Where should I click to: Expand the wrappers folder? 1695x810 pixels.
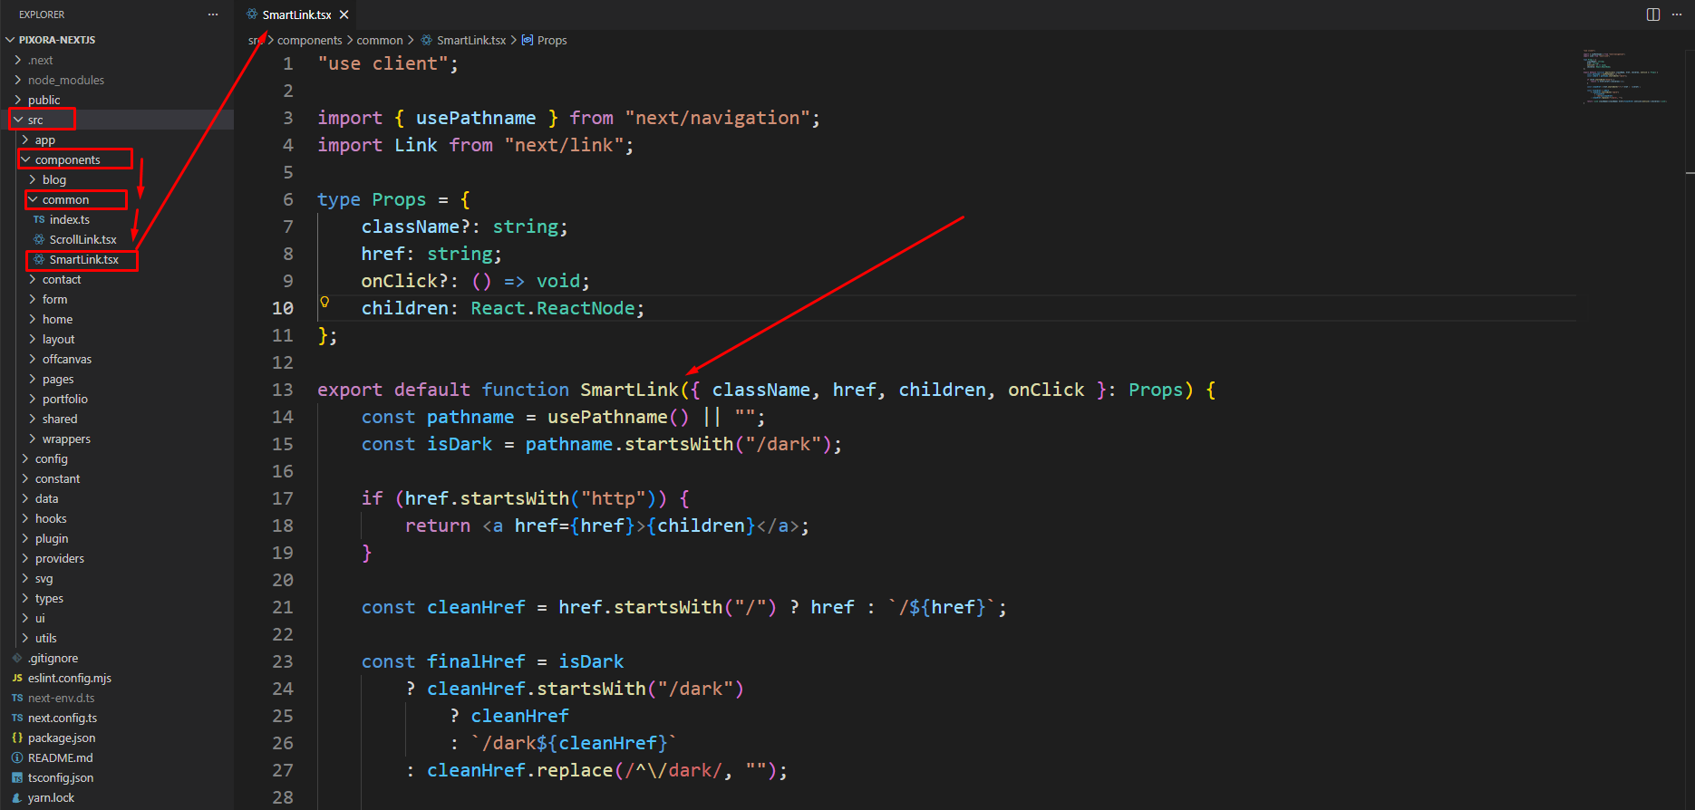[x=33, y=439]
